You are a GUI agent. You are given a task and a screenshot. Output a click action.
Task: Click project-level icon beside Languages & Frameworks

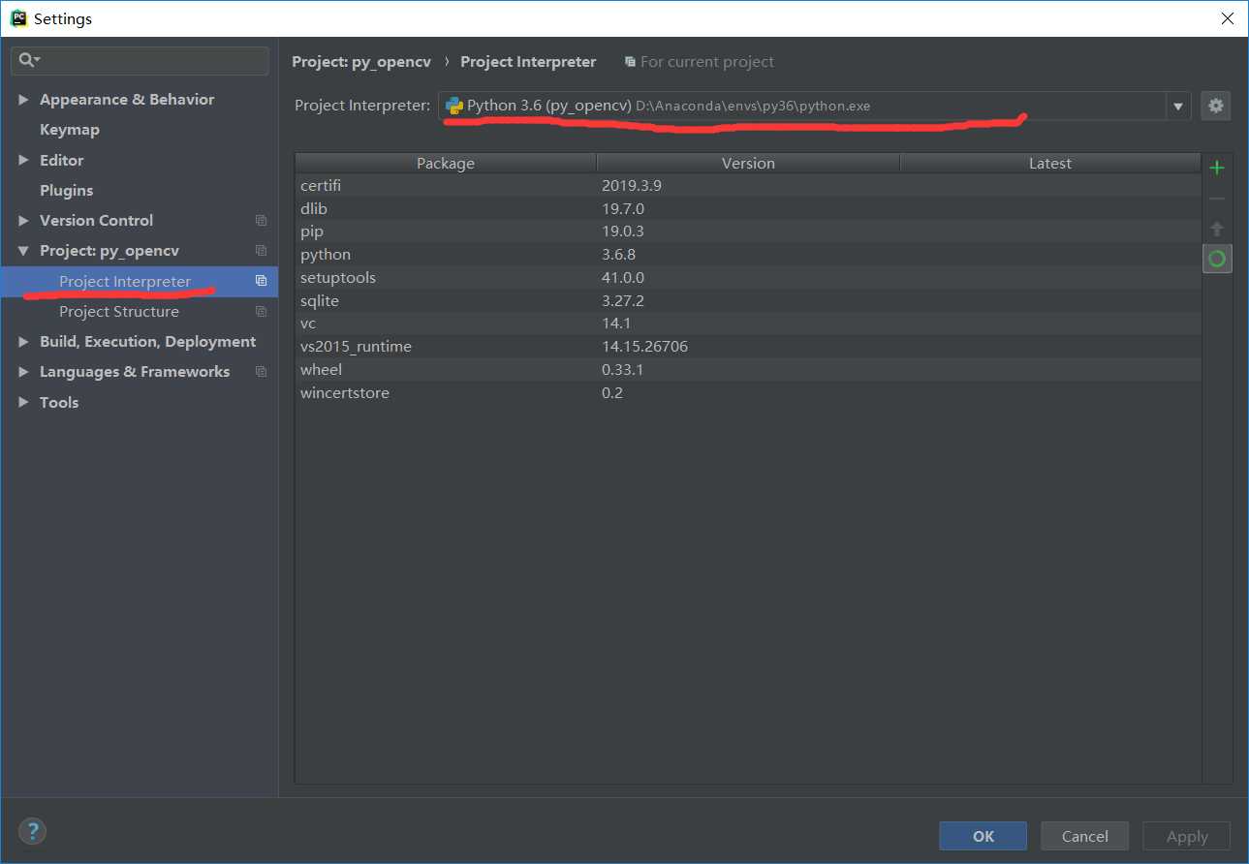[261, 372]
